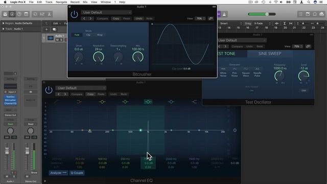
Task: Open the Loop Browser icon
Action: coord(315,14)
